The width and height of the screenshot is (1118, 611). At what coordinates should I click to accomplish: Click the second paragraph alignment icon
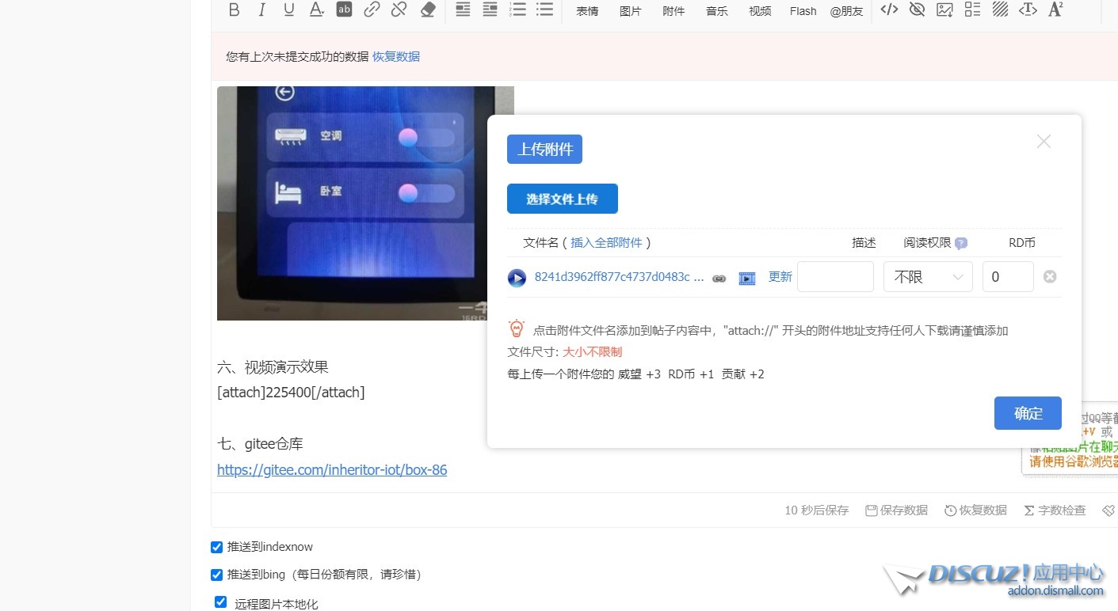pos(490,9)
